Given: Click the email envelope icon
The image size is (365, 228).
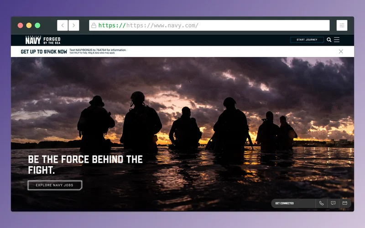Looking at the screenshot, I should [345, 203].
